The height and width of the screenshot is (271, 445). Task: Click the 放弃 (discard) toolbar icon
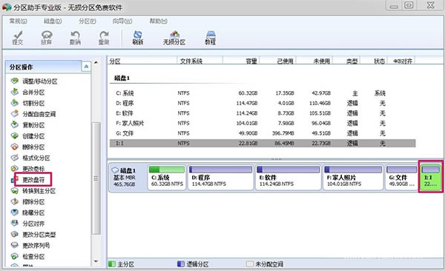click(x=47, y=38)
